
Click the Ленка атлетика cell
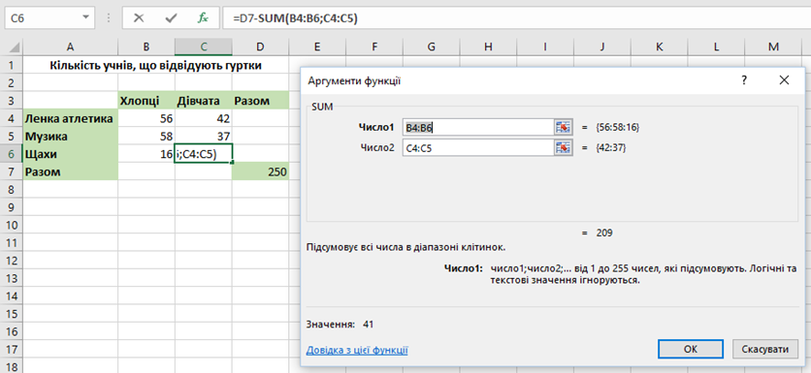pos(71,119)
